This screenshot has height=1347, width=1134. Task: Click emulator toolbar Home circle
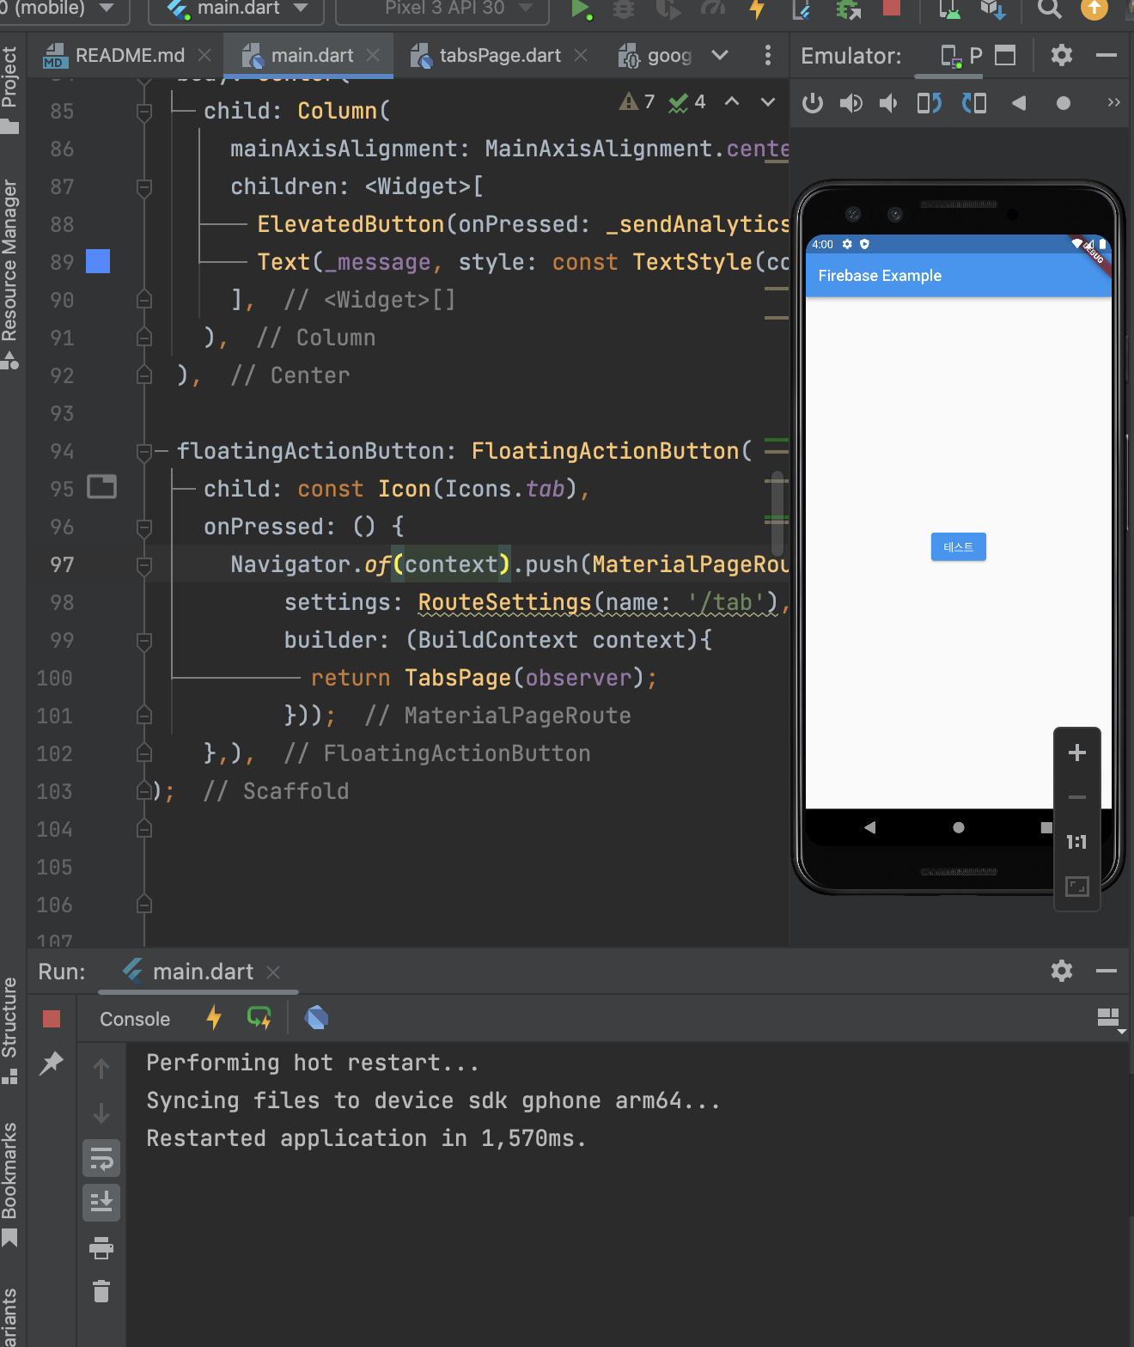(1064, 103)
